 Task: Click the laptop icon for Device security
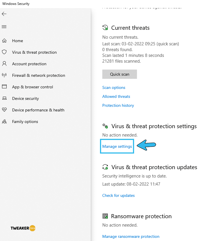point(4,98)
